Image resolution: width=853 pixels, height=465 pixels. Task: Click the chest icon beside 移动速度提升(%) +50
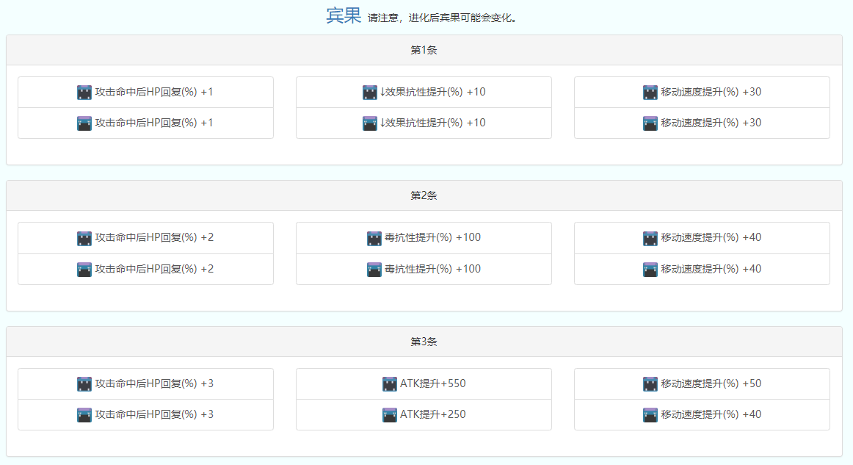point(650,384)
